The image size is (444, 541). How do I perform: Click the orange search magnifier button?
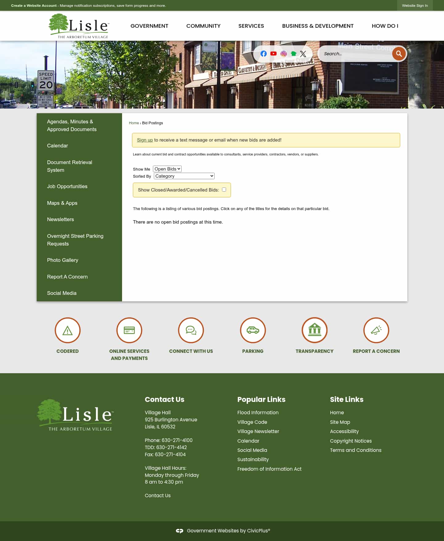(x=399, y=54)
